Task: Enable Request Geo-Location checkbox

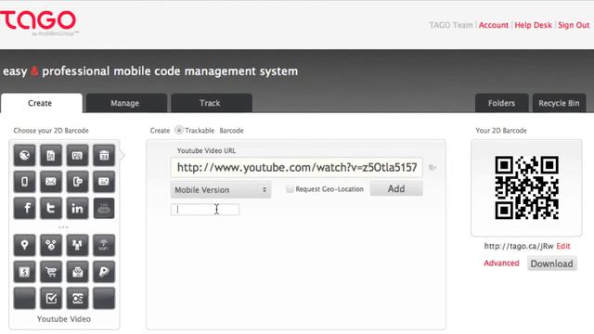Action: pyautogui.click(x=290, y=189)
